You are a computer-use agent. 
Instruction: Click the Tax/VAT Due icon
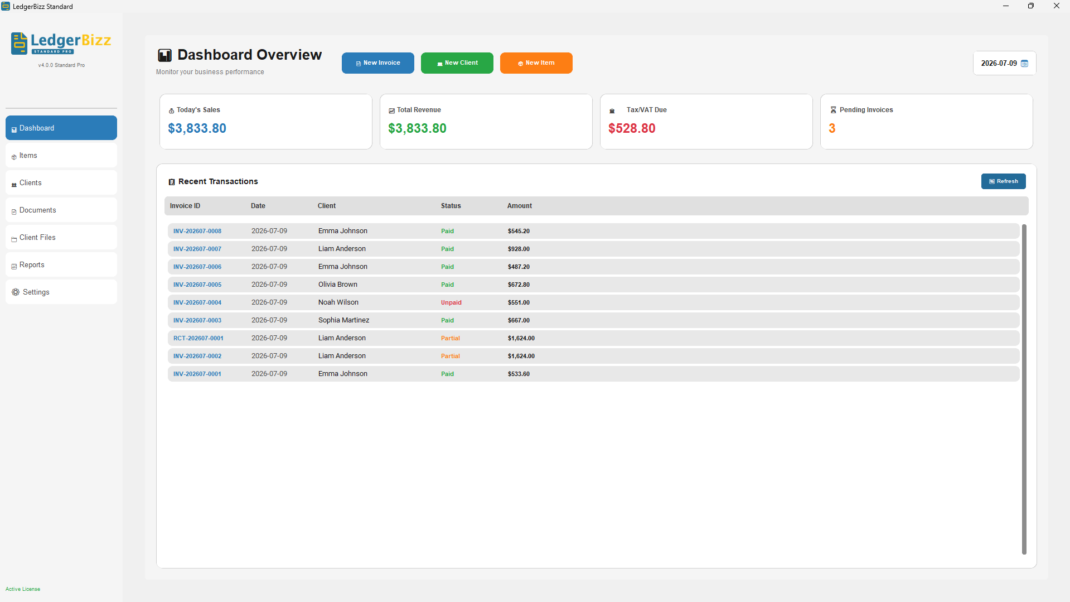coord(612,110)
